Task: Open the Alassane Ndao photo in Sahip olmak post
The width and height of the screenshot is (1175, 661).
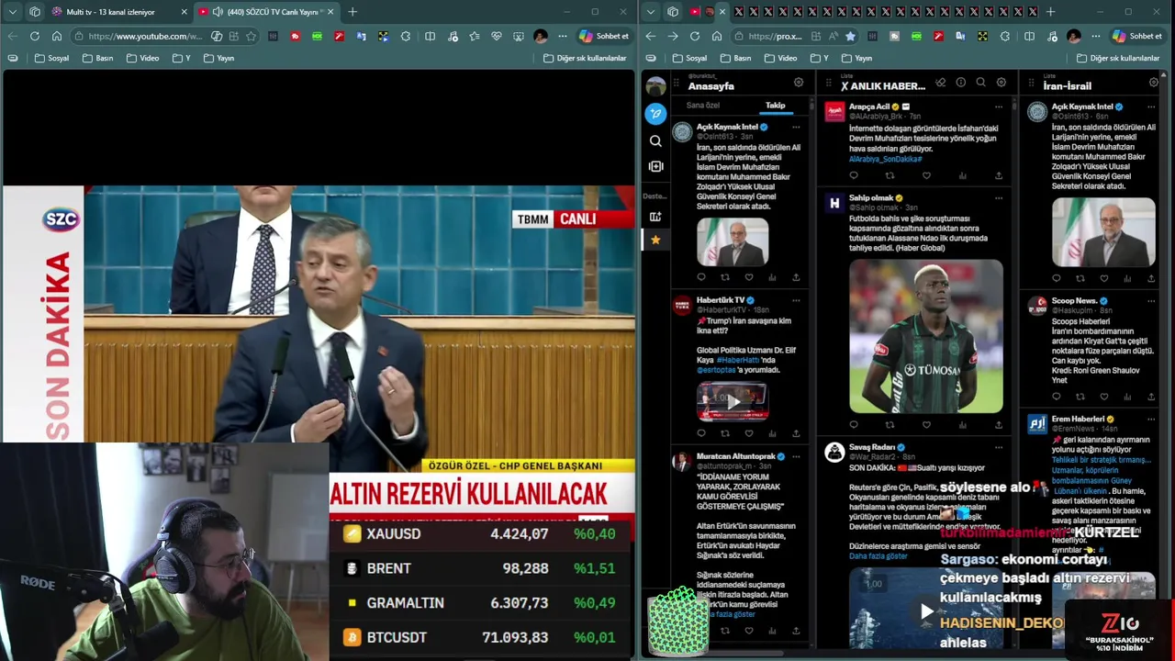Action: [x=925, y=336]
